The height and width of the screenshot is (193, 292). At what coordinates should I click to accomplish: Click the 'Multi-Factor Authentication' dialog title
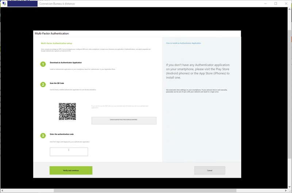(x=51, y=33)
